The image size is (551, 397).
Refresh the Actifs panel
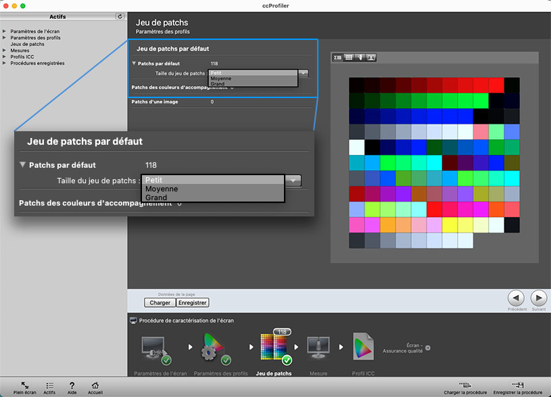coord(120,16)
